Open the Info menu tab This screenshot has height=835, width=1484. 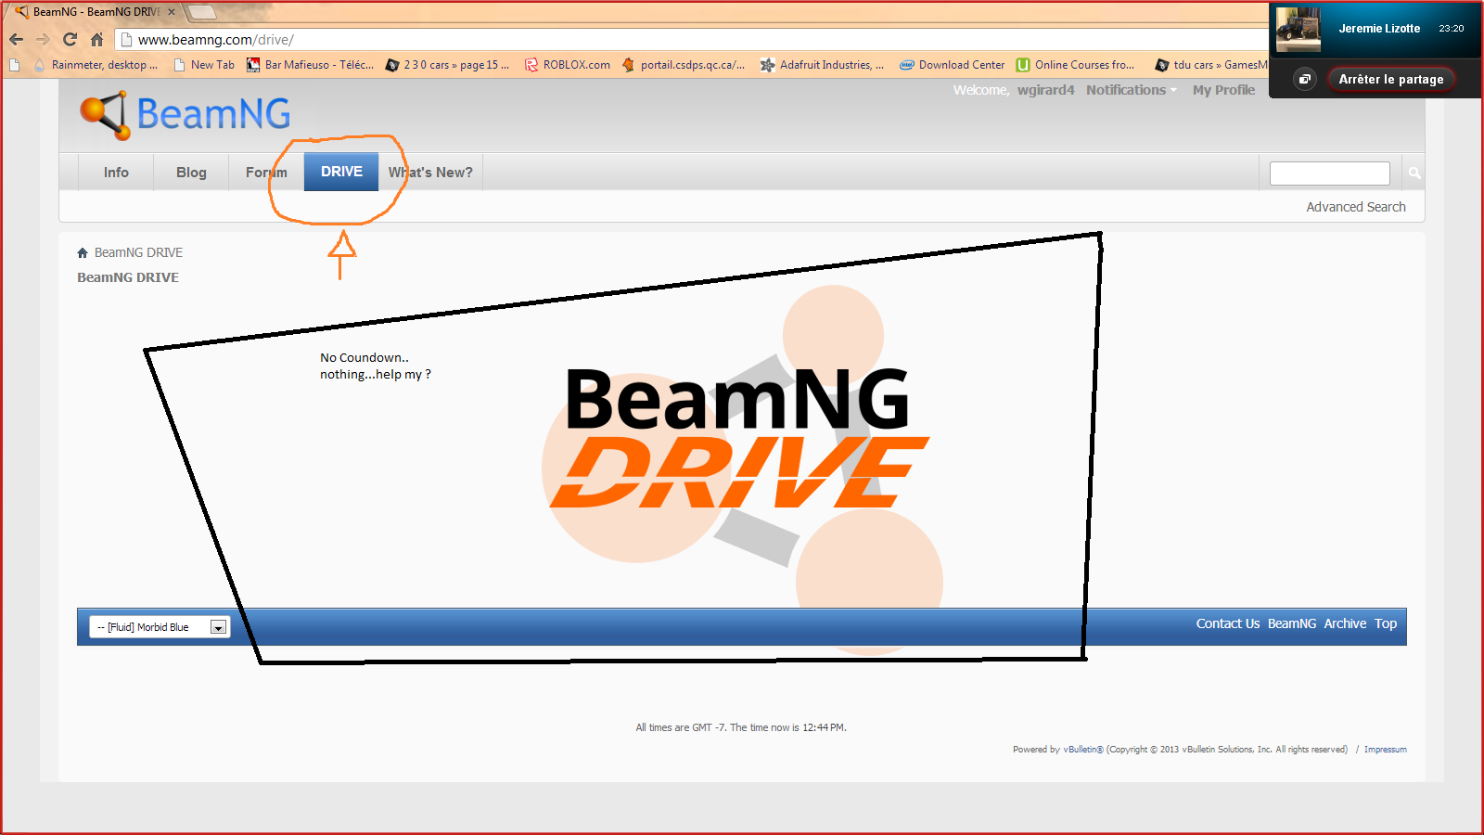(x=116, y=173)
